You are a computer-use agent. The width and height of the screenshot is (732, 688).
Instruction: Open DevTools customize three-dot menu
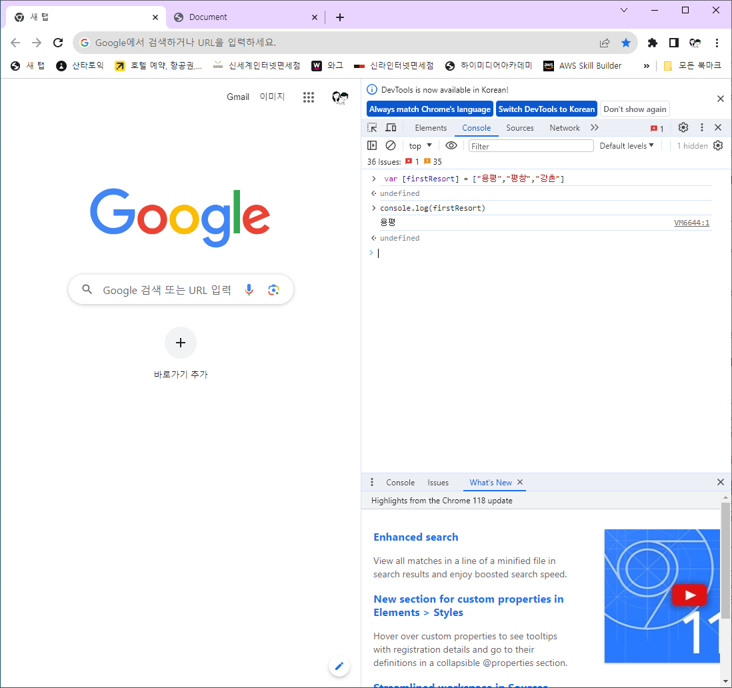701,127
